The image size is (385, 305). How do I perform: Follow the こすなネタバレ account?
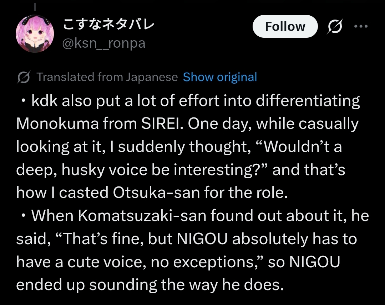click(x=285, y=27)
